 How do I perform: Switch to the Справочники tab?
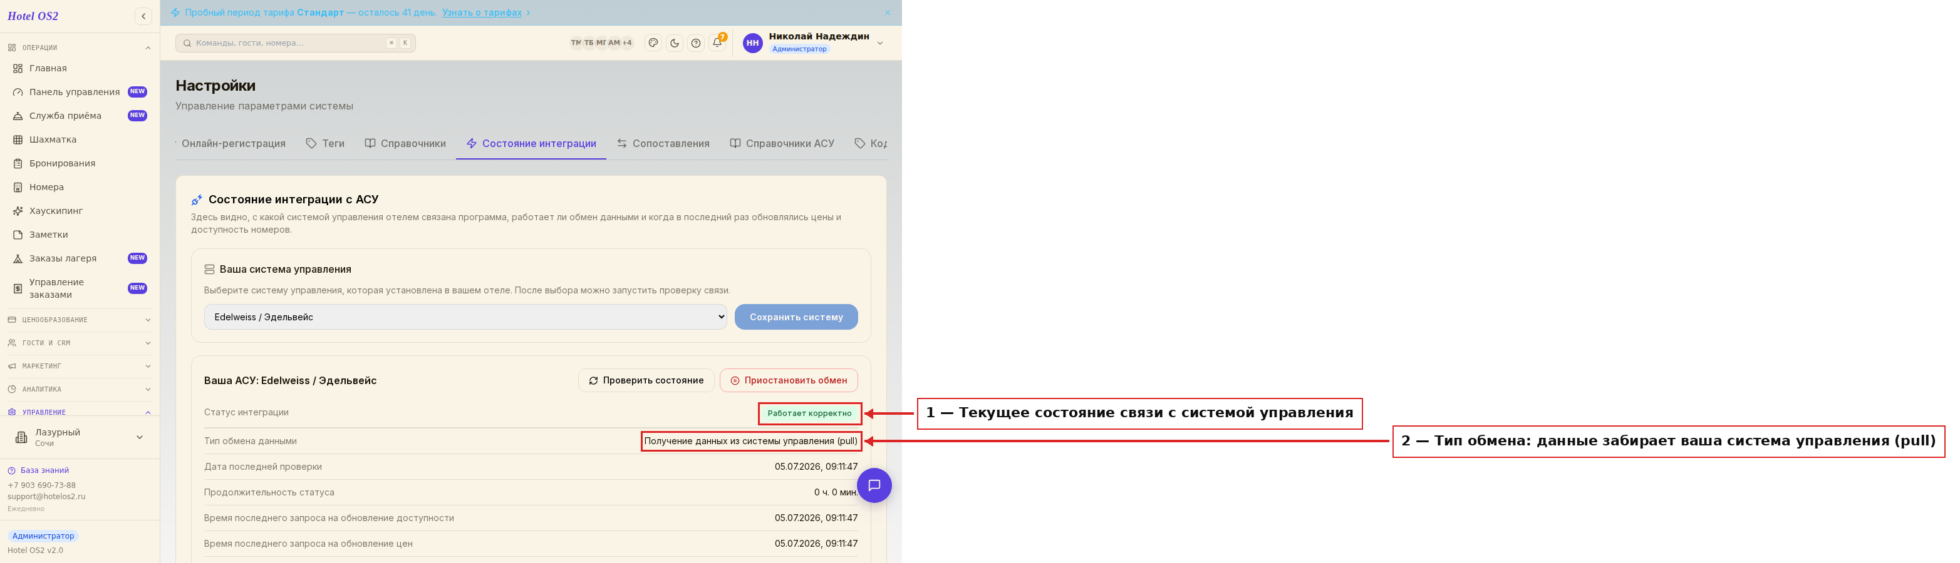click(405, 144)
